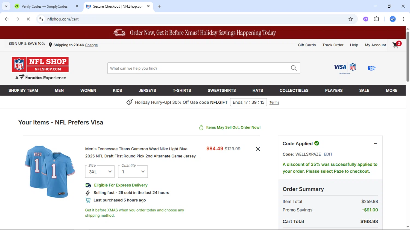Image resolution: width=410 pixels, height=230 pixels.
Task: Open the SWEATSHIRTS menu
Action: (222, 90)
